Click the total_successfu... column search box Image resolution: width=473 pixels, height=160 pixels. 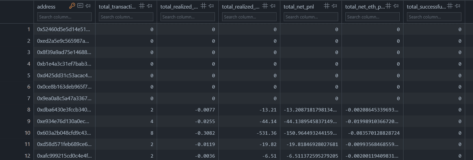click(434, 17)
